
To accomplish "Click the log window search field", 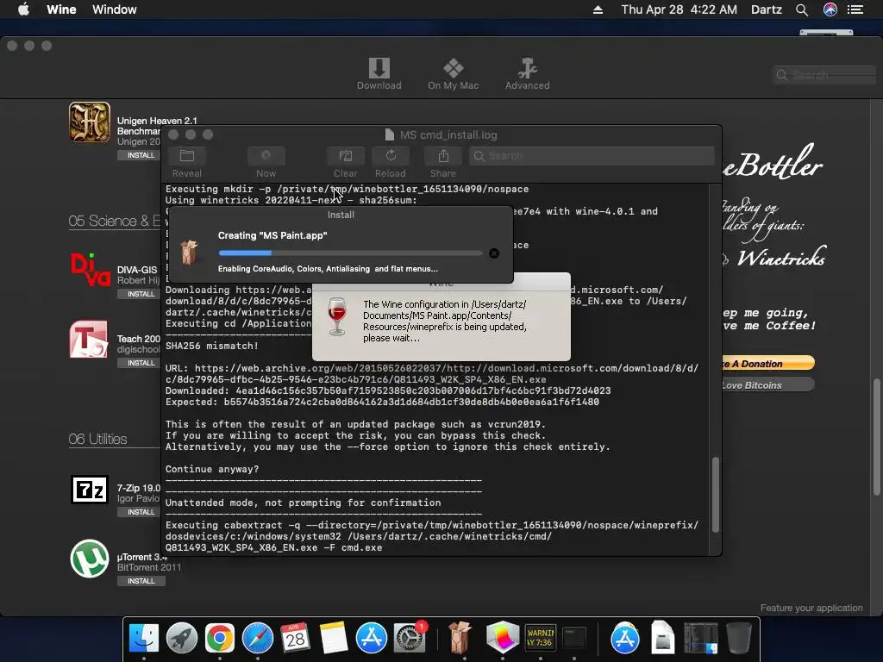I will point(592,156).
